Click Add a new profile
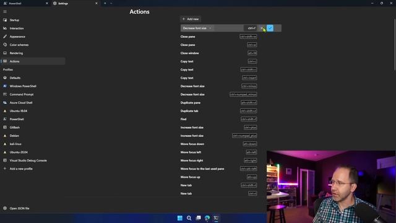The image size is (396, 223). click(x=33, y=168)
